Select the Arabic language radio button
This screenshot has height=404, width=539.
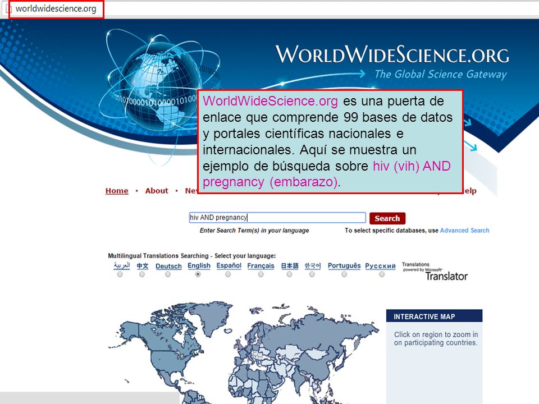click(x=120, y=274)
